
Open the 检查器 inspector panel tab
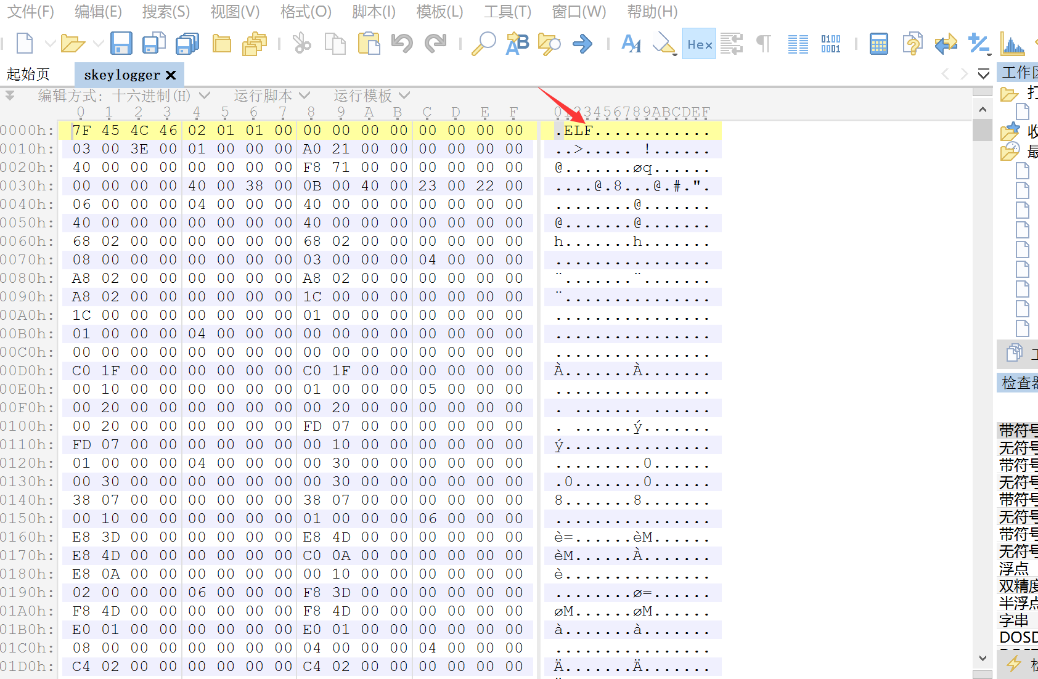(x=1018, y=383)
